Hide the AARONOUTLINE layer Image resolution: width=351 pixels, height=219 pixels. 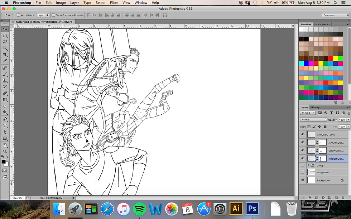303,135
